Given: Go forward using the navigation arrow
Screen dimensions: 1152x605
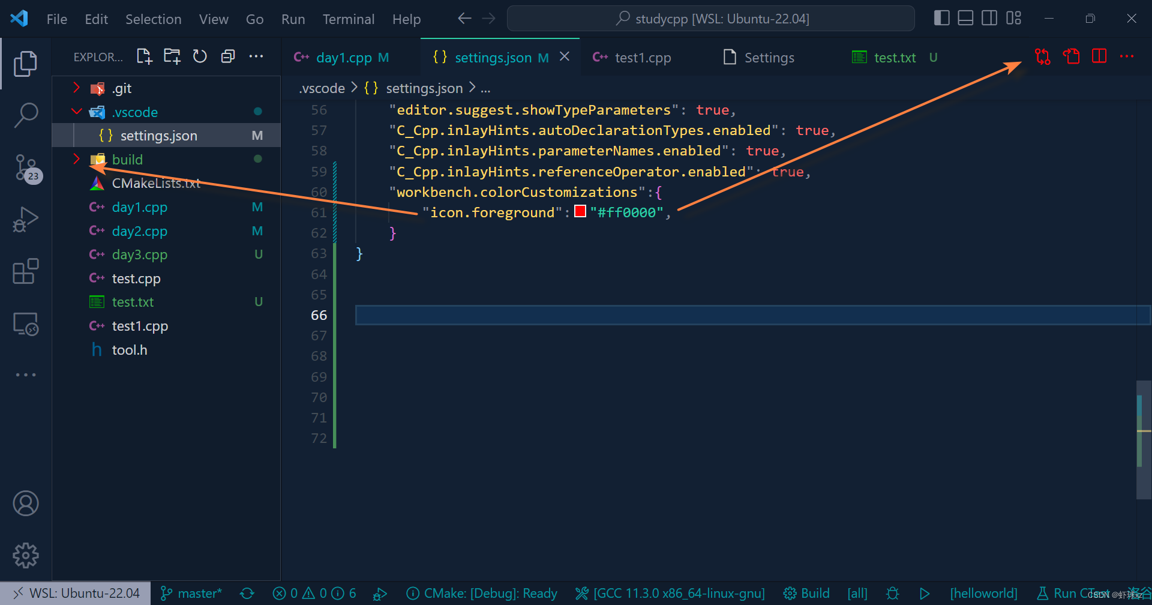Looking at the screenshot, I should [489, 19].
